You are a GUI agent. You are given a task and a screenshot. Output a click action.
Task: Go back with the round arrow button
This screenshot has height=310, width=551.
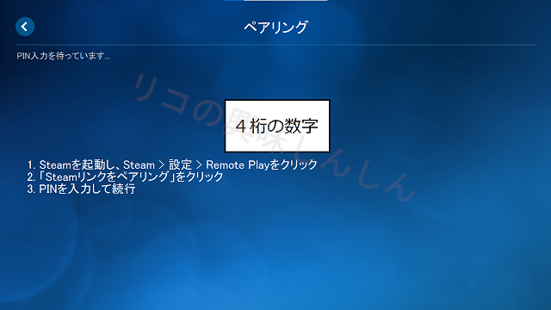pyautogui.click(x=25, y=27)
